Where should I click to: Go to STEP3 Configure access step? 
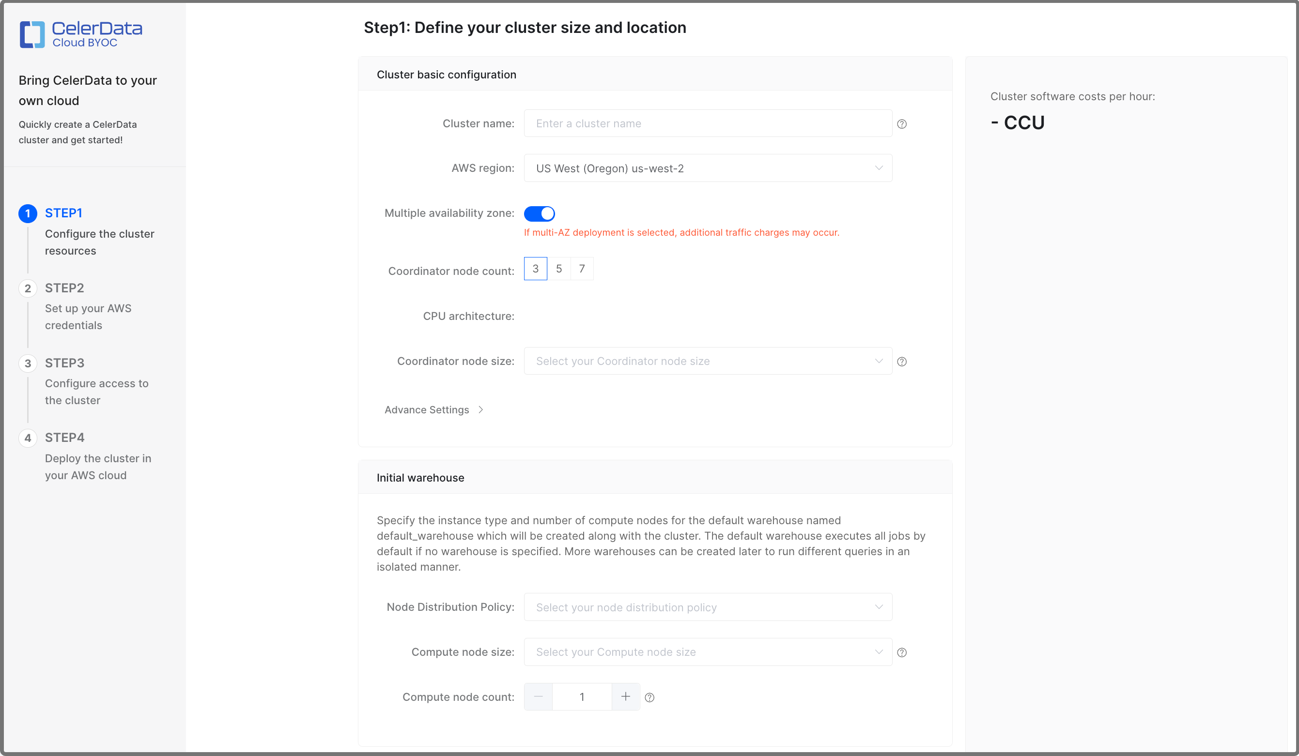pos(64,363)
